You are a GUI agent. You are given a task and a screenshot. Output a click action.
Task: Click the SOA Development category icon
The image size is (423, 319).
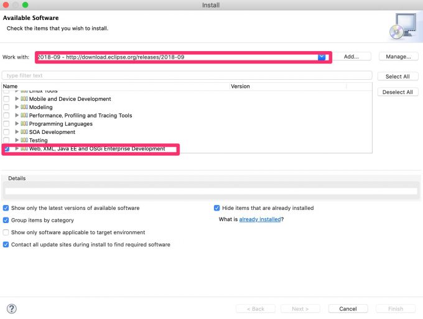click(x=25, y=132)
